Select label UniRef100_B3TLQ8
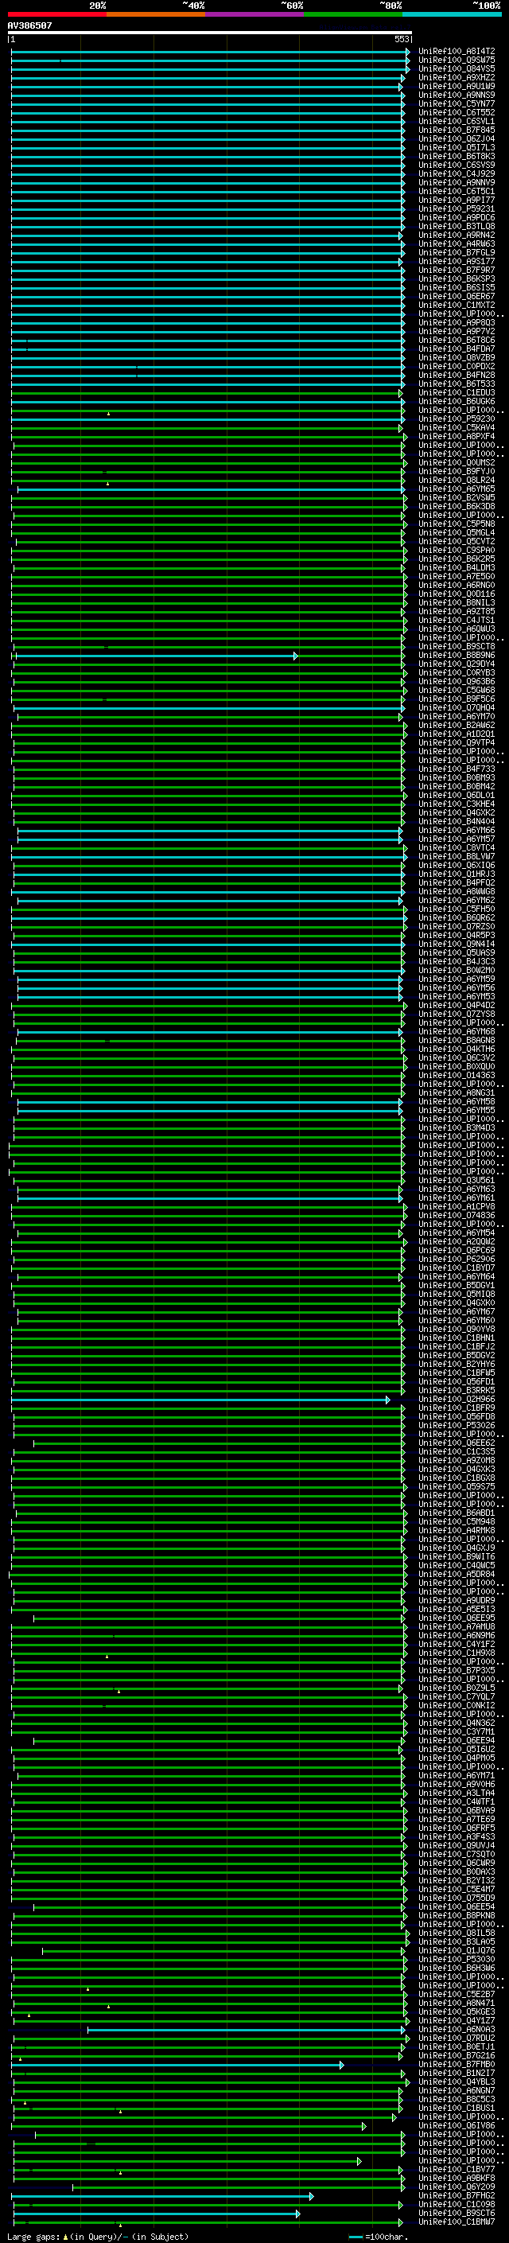 [x=456, y=227]
